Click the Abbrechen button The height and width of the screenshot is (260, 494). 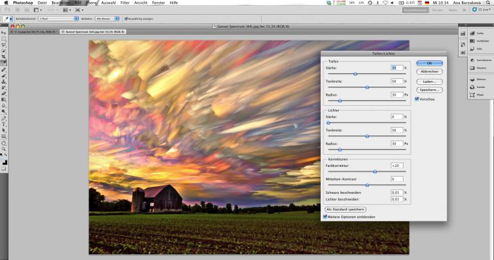[429, 71]
